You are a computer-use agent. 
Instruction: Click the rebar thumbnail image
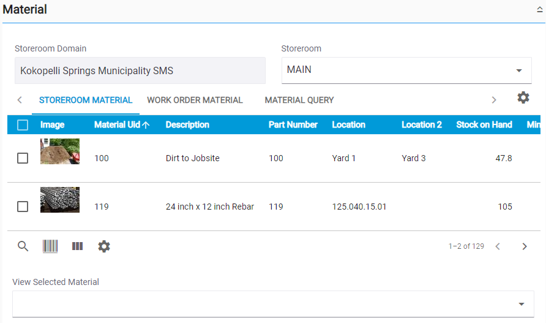59,200
